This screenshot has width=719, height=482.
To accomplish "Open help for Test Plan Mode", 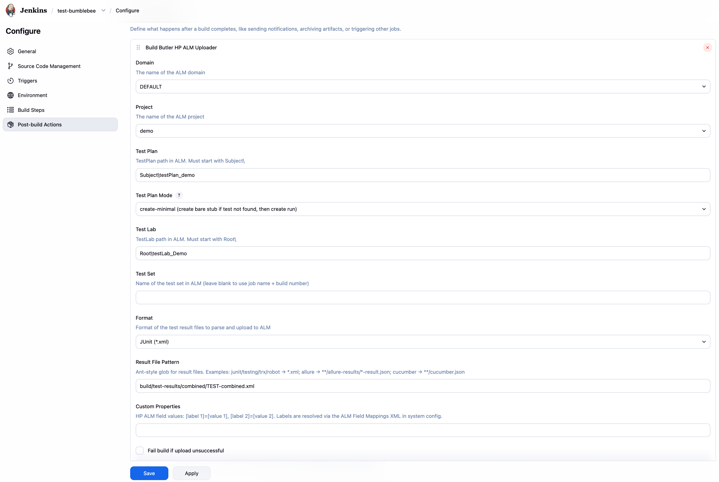I will (x=179, y=195).
